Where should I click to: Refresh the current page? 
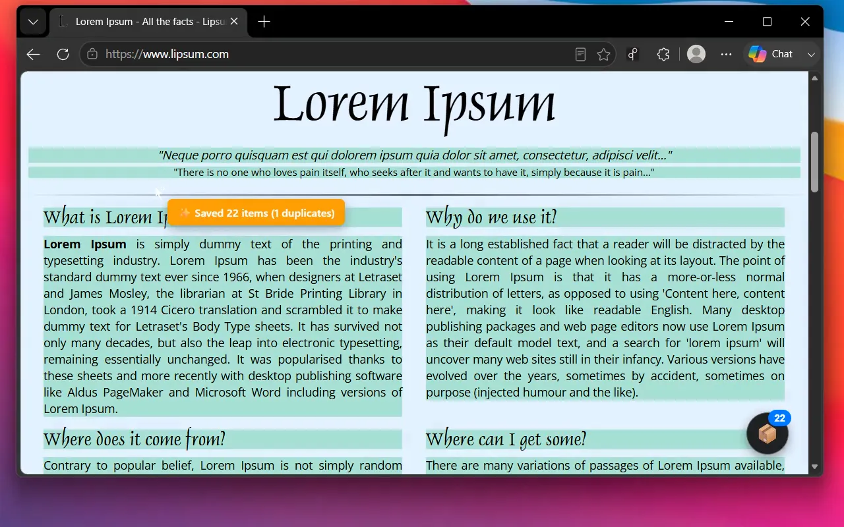[x=63, y=54]
